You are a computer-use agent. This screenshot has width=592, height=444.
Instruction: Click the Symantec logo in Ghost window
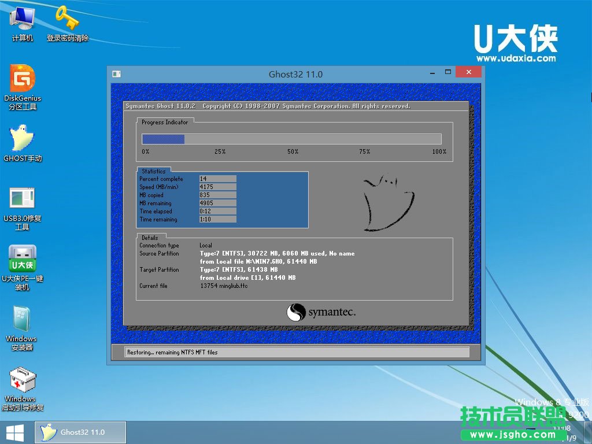click(x=321, y=310)
